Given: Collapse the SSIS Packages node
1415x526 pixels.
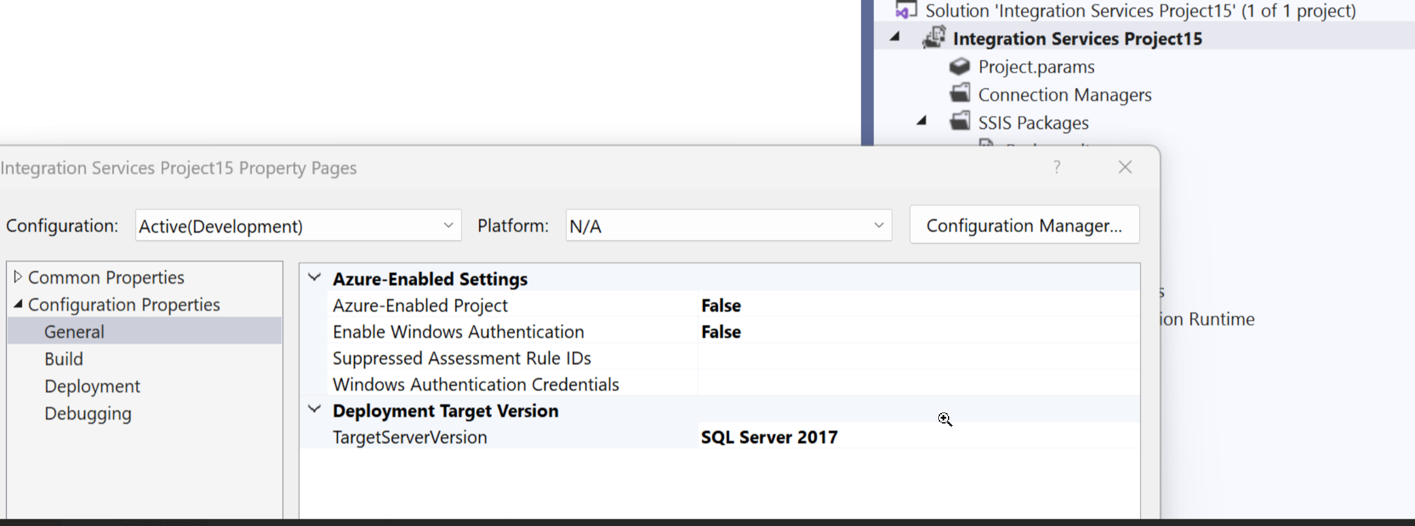Looking at the screenshot, I should (x=922, y=121).
